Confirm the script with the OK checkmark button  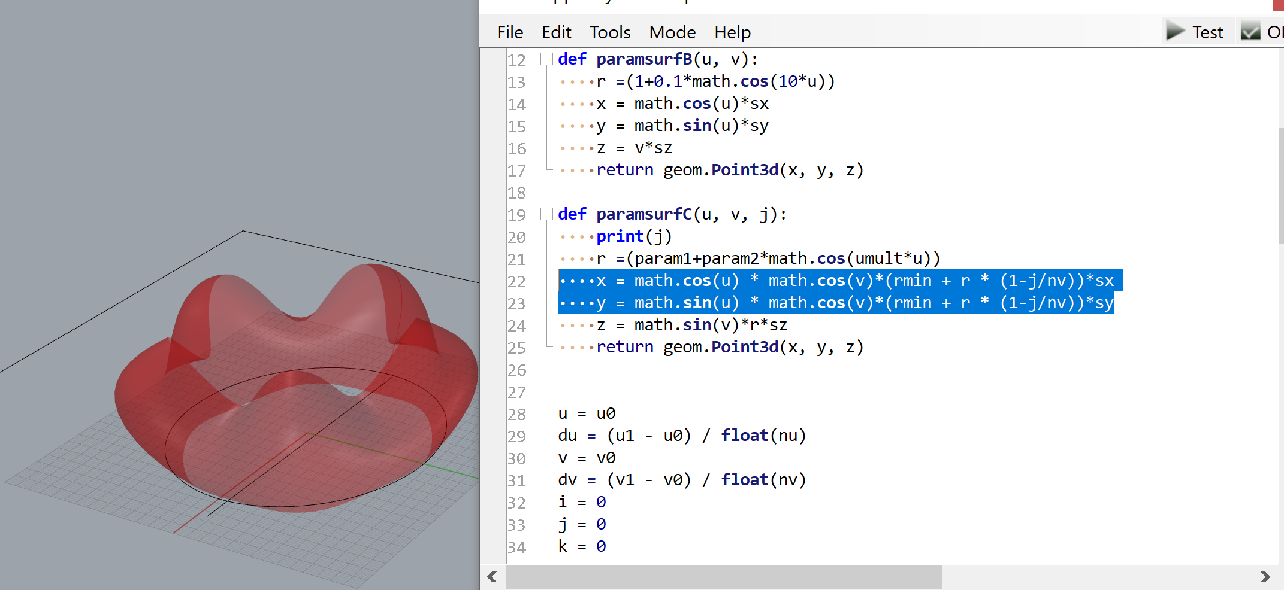[1261, 32]
